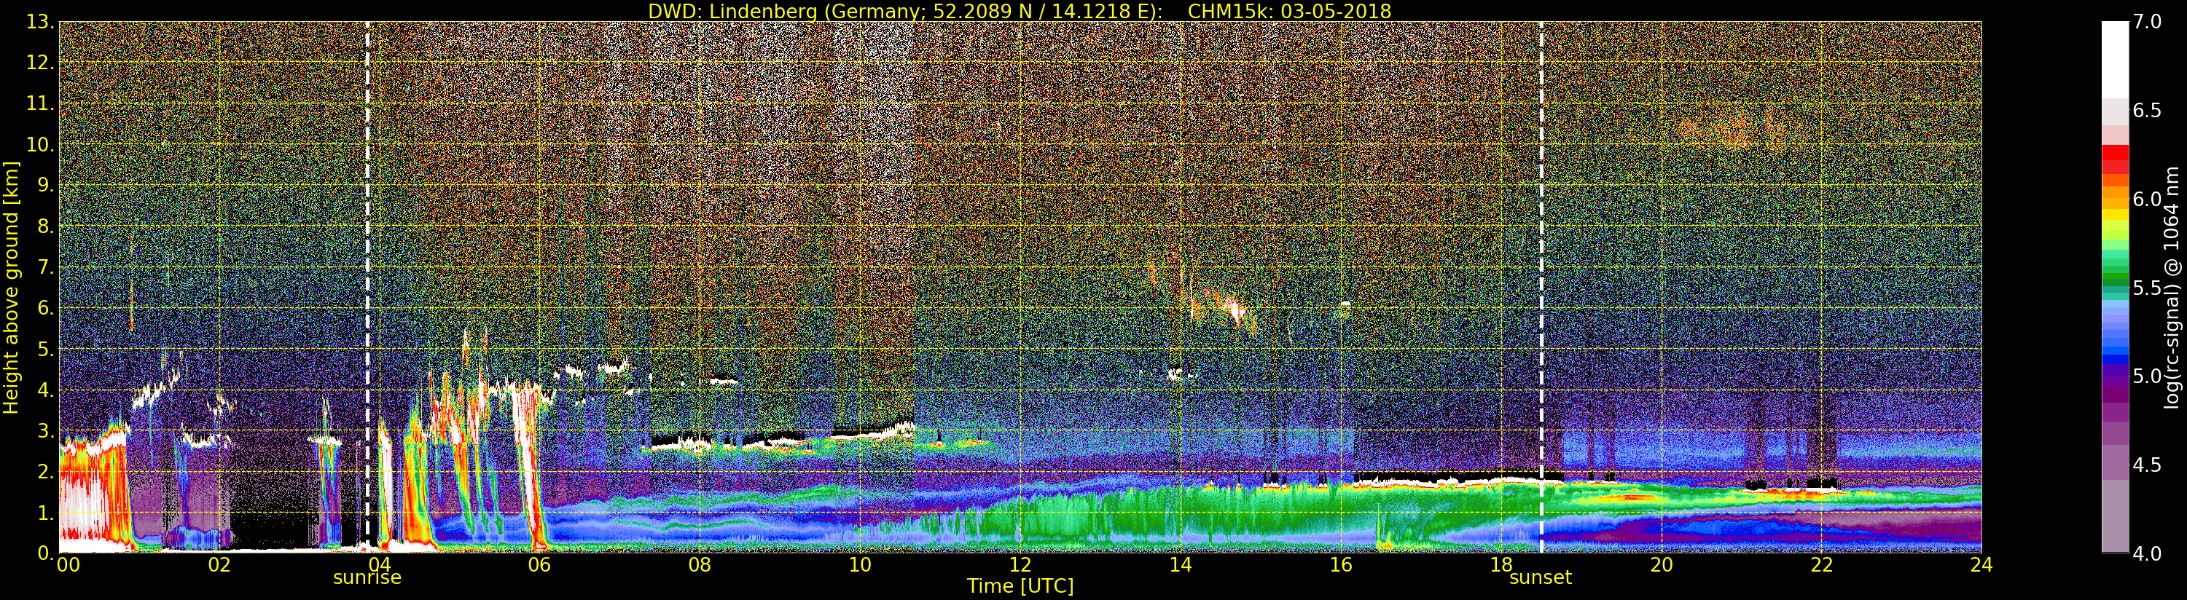Click the time-axis tick label "24"

[1981, 564]
